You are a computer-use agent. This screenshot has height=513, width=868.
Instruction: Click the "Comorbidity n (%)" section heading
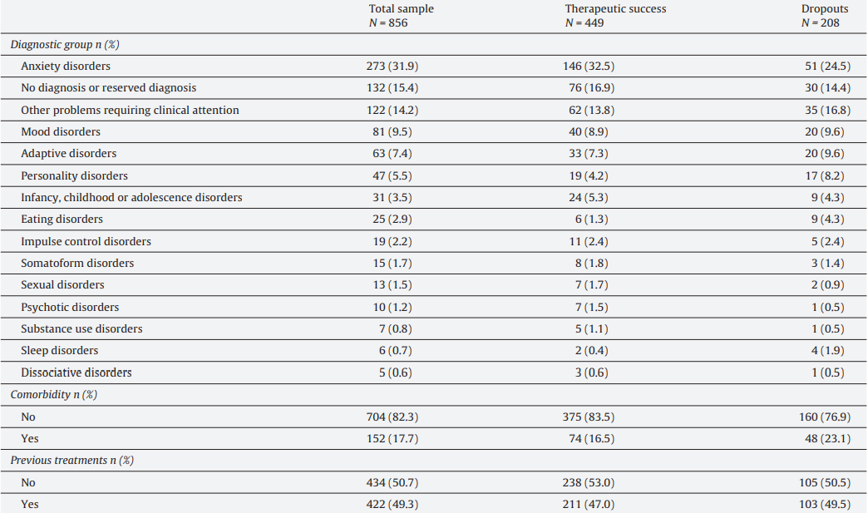point(52,395)
